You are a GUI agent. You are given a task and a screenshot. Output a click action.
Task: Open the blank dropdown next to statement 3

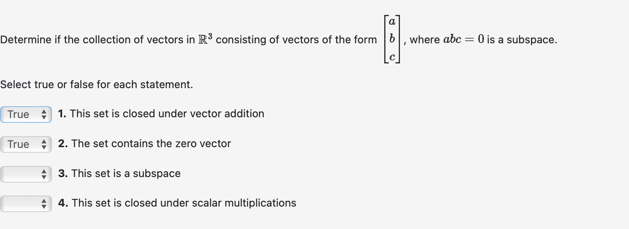[26, 174]
